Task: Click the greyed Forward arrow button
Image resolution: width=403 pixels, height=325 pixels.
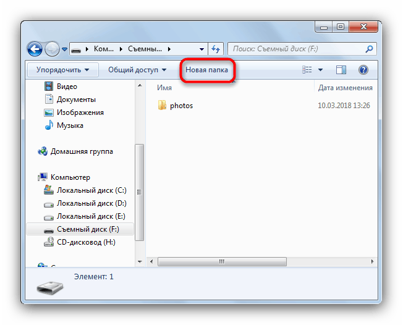Action: pos(52,49)
